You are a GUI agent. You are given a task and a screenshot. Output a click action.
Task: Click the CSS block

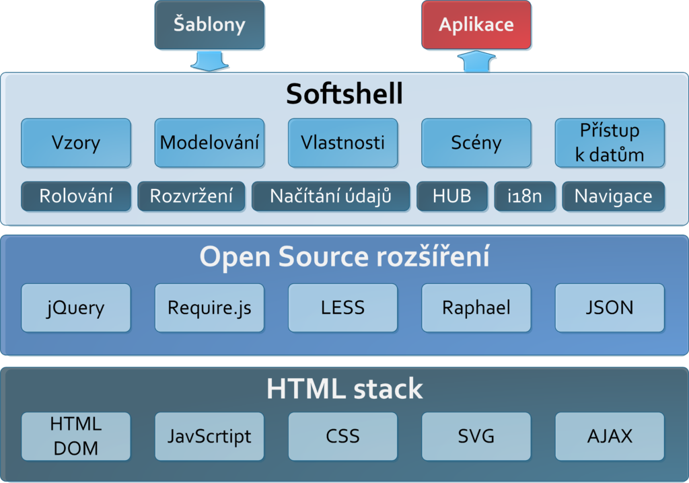tap(342, 437)
